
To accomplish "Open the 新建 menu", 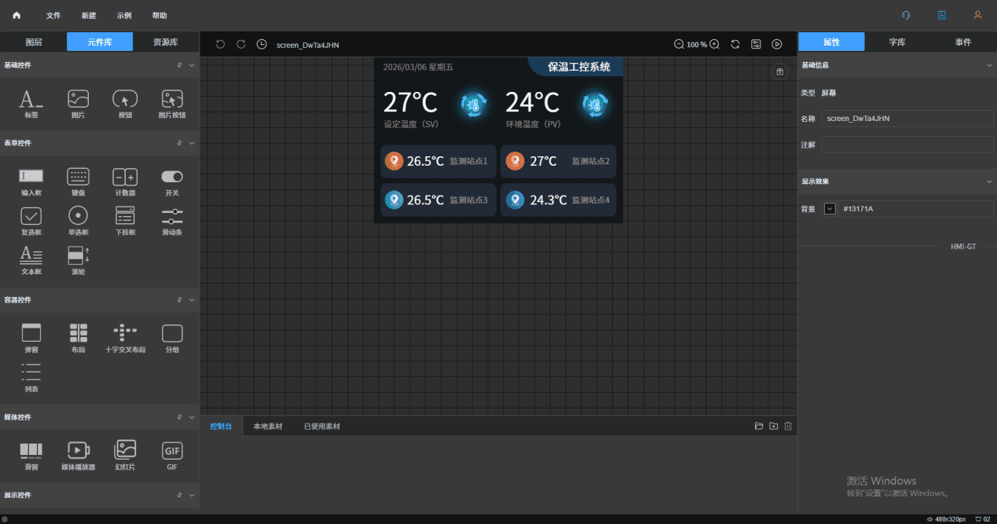I will coord(89,16).
